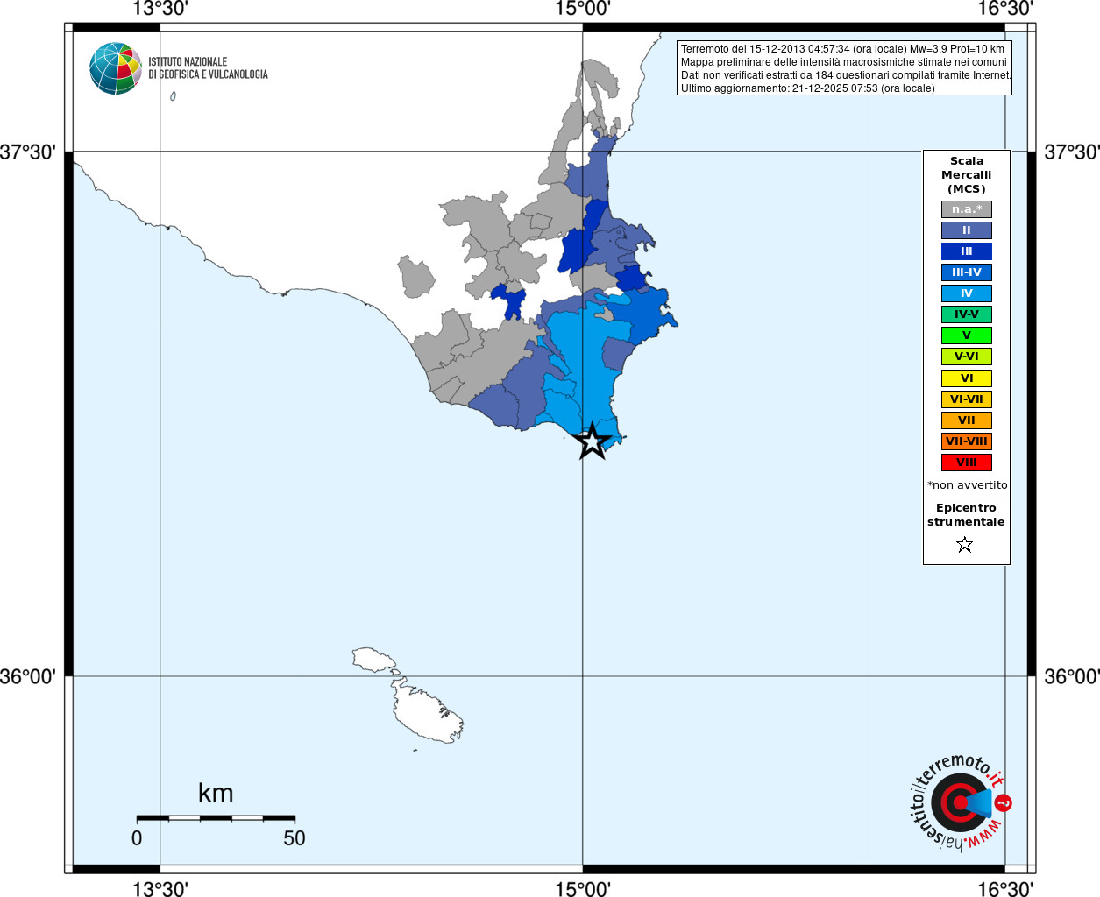Select the V-VI legend swatch
This screenshot has width=1100, height=897.
967,357
